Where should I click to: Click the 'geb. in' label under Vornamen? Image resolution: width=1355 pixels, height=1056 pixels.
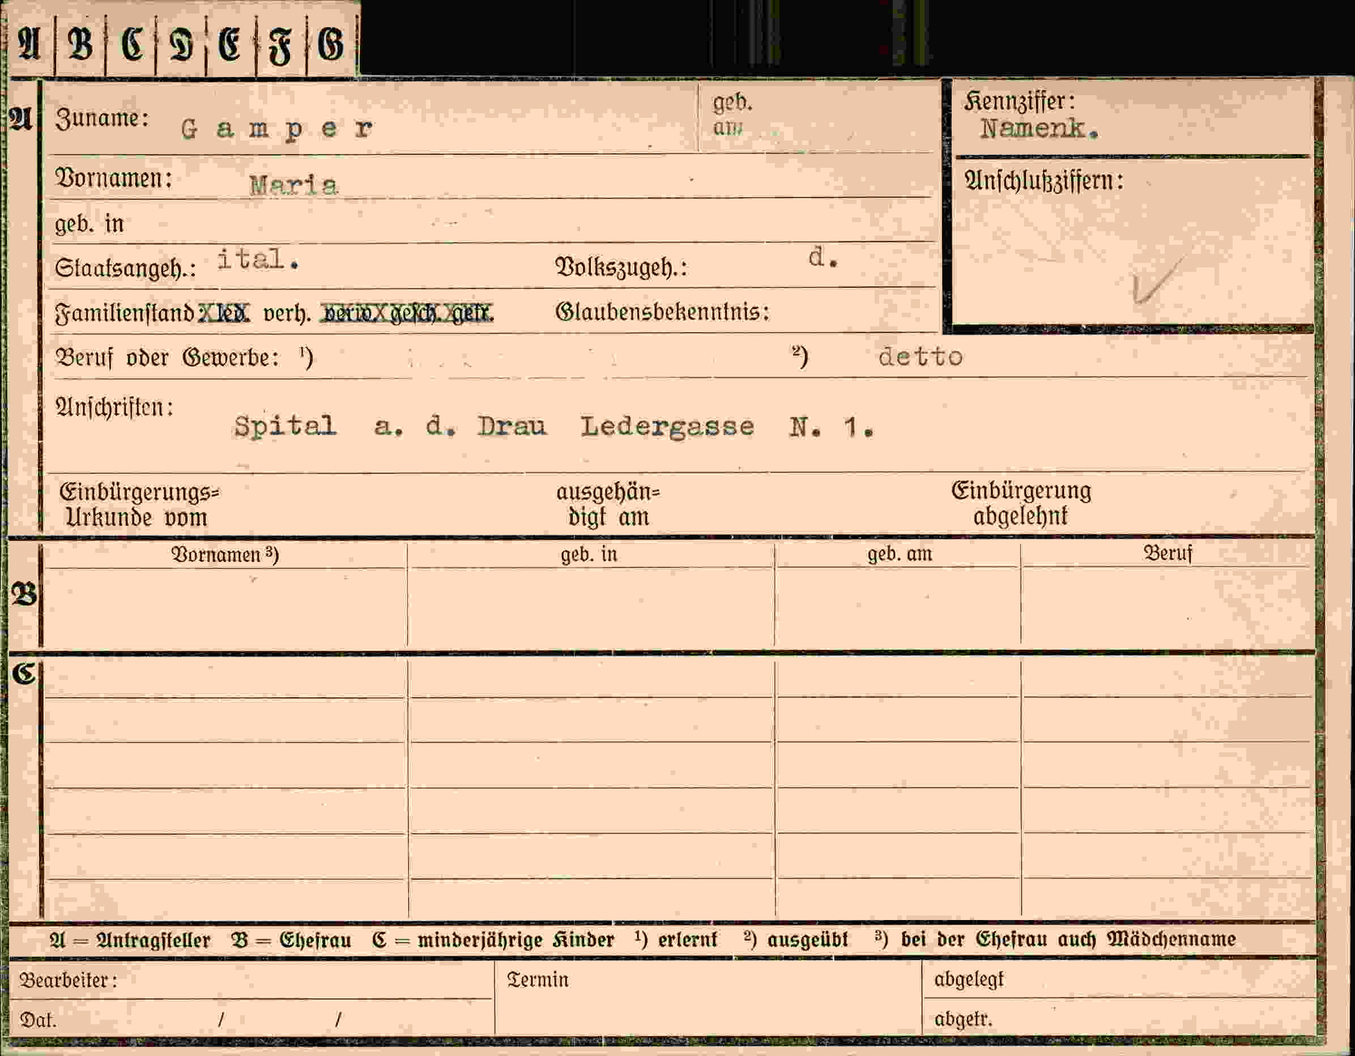[90, 224]
